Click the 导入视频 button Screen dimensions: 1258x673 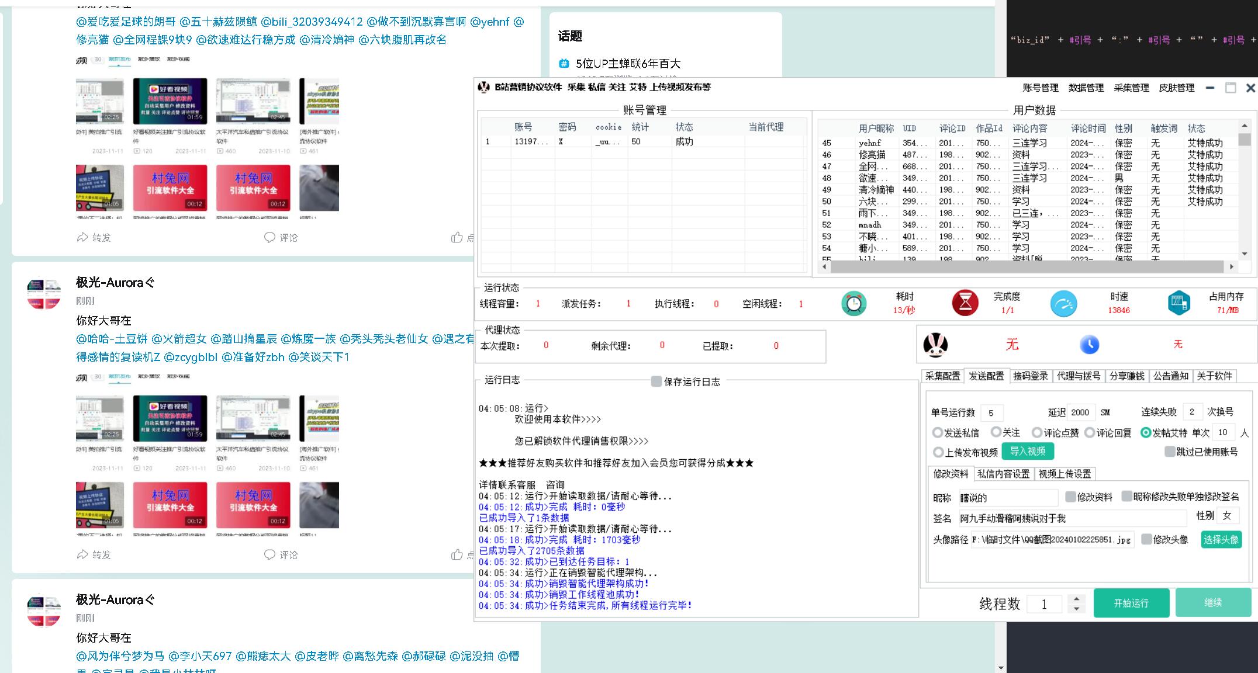[x=1028, y=451]
